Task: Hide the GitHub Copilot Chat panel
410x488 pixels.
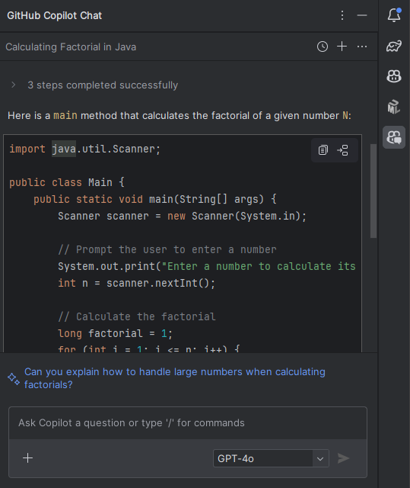Action: coord(362,15)
